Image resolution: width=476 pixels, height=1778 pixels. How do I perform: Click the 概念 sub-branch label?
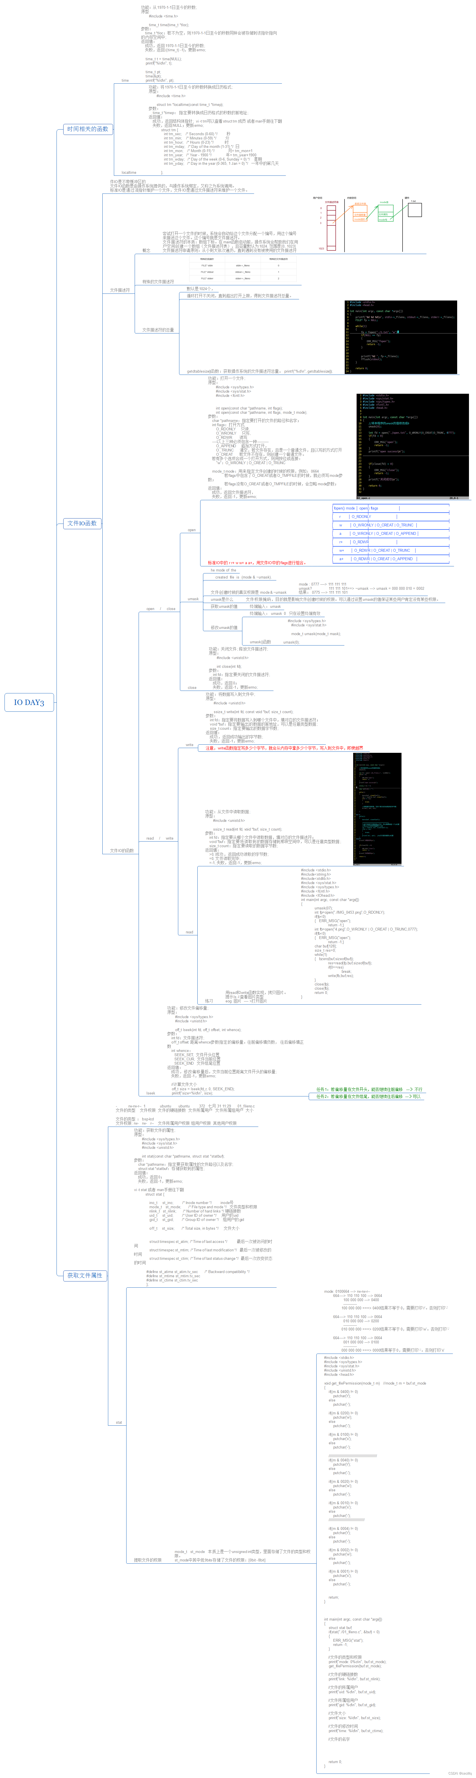pos(146,251)
